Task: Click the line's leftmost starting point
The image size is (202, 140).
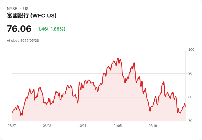Action: 12,112
